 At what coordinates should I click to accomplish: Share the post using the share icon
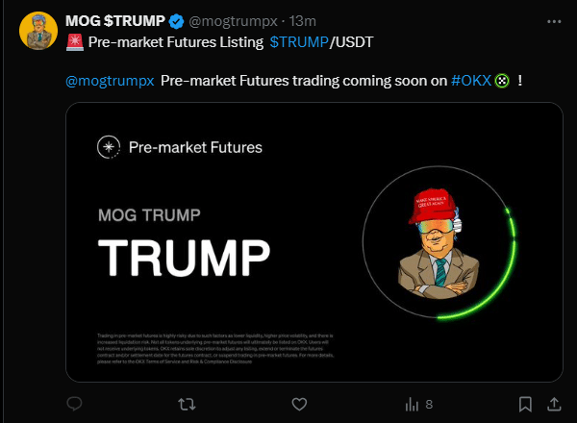553,404
